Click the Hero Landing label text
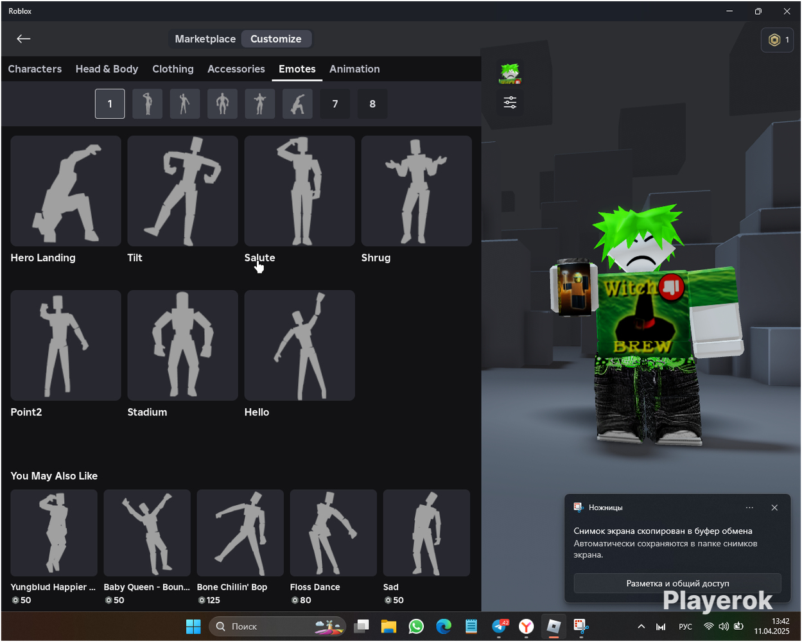Image resolution: width=802 pixels, height=642 pixels. 43,257
